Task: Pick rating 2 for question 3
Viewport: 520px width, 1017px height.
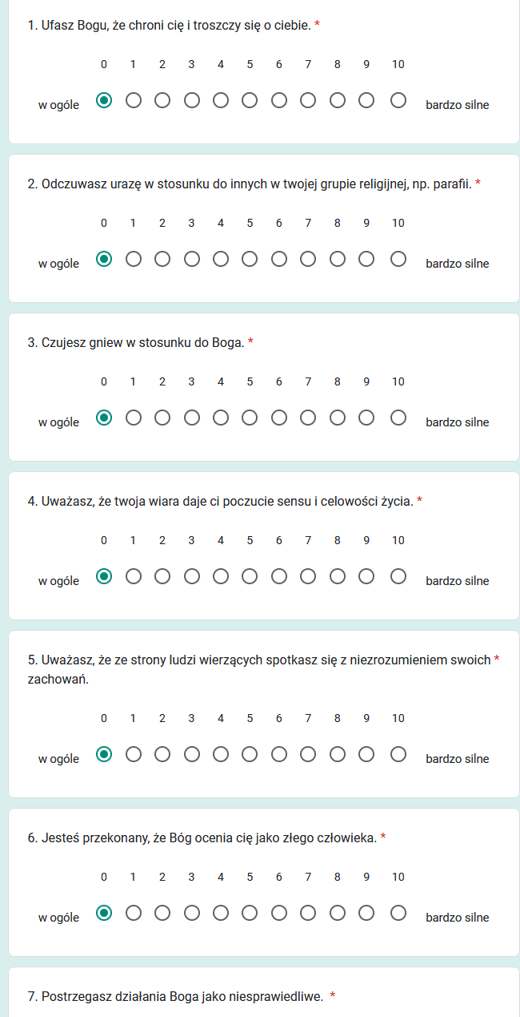Action: (x=162, y=418)
